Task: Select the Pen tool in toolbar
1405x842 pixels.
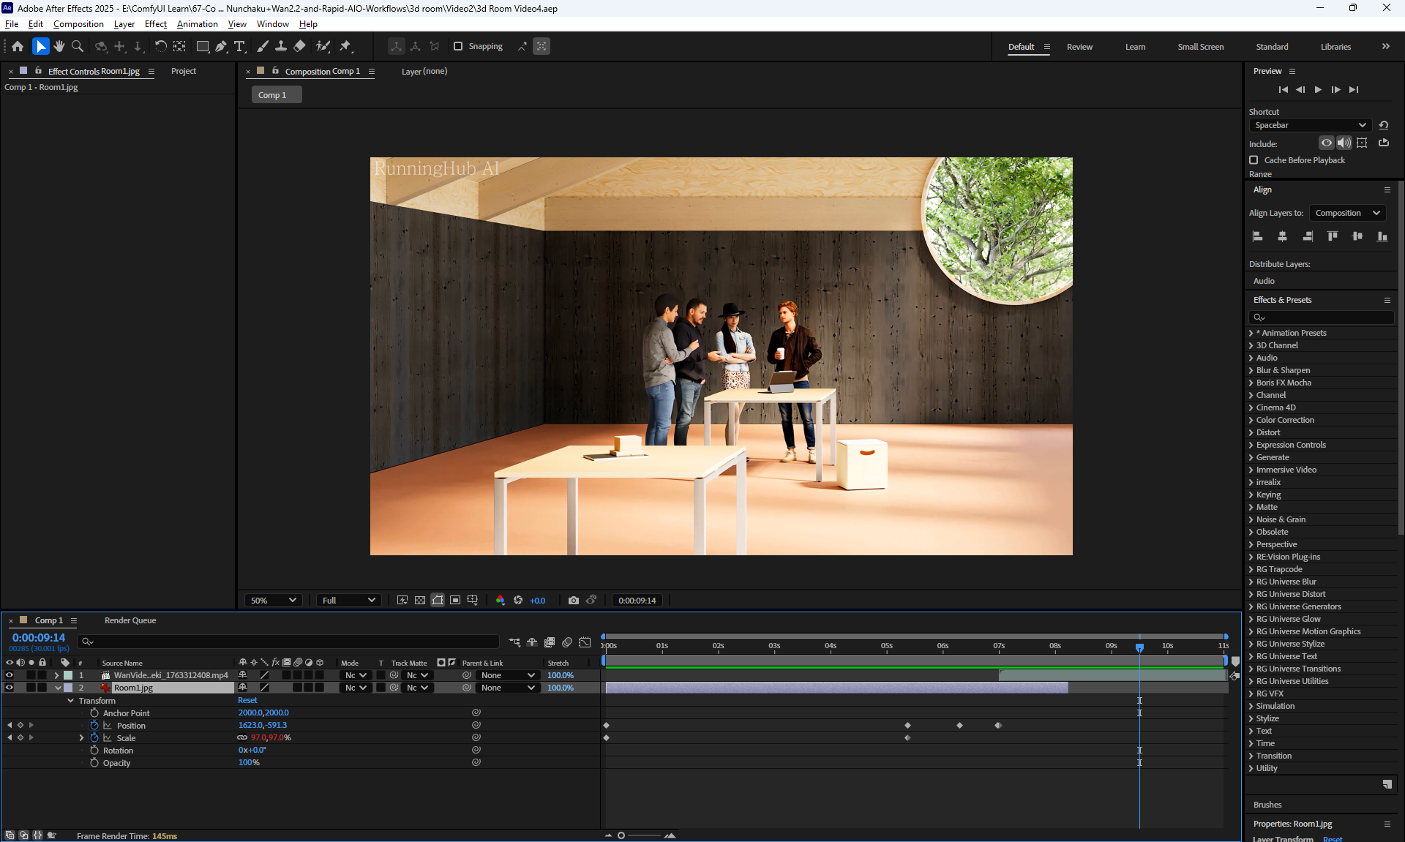Action: click(221, 46)
